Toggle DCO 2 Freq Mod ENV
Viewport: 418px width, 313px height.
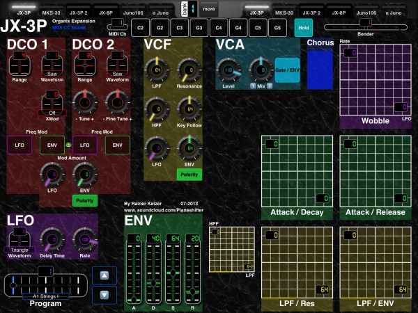[x=117, y=145]
